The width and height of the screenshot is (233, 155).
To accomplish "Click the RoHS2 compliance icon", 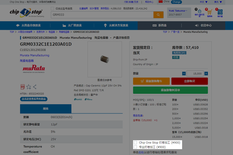I will coord(78,99).
